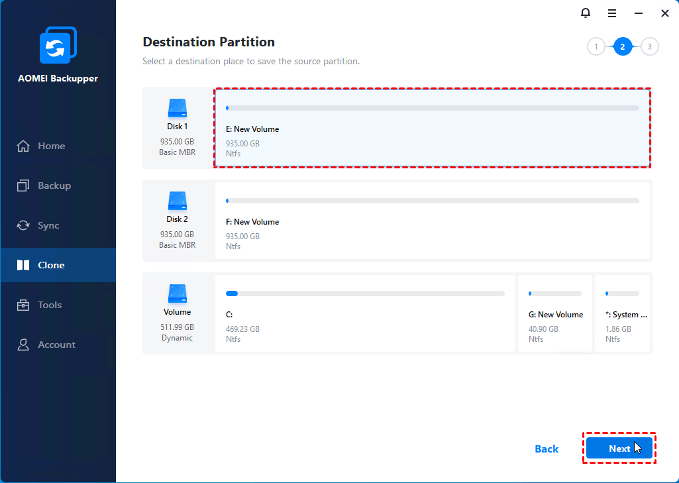Jump to wizard step 1 indicator

596,46
